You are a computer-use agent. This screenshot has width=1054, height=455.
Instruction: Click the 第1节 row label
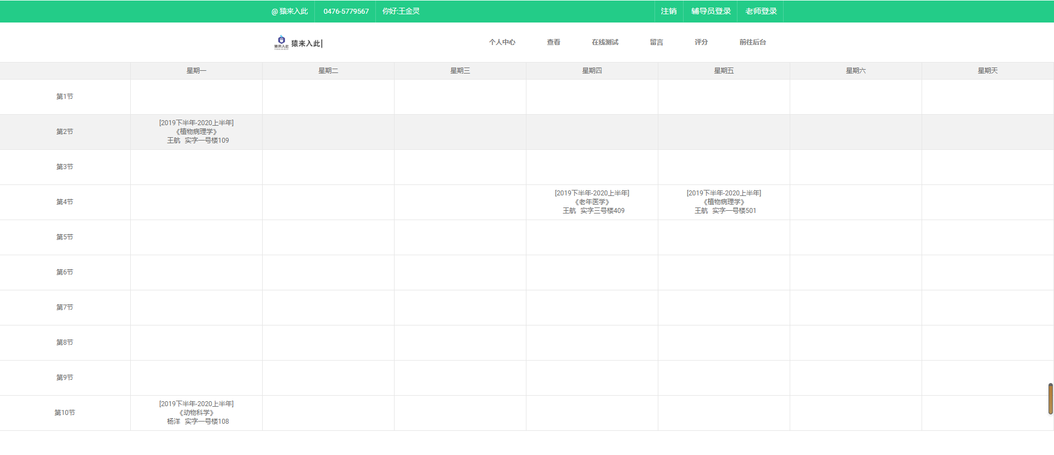pyautogui.click(x=65, y=97)
